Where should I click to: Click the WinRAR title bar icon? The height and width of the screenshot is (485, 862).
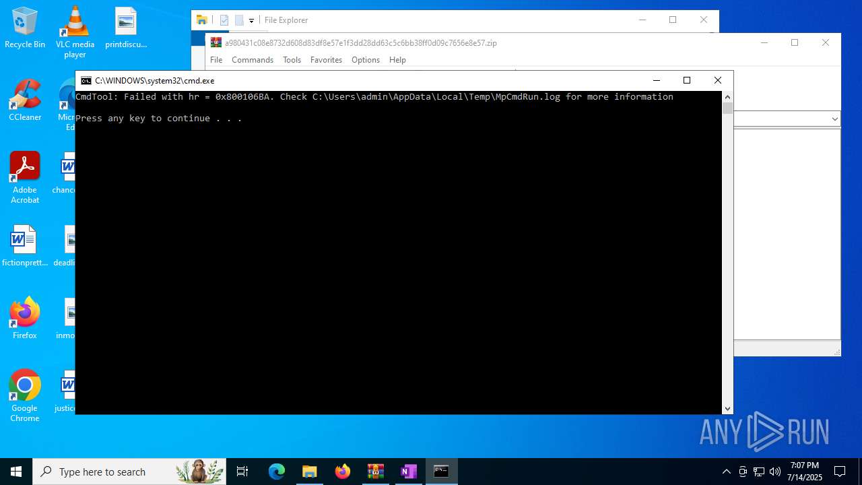coord(215,42)
